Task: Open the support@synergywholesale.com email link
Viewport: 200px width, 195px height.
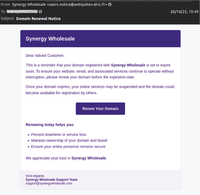Action: 49,184
